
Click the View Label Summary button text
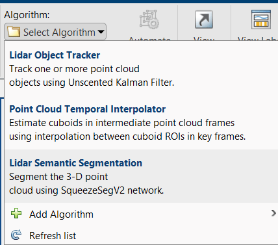click(258, 39)
